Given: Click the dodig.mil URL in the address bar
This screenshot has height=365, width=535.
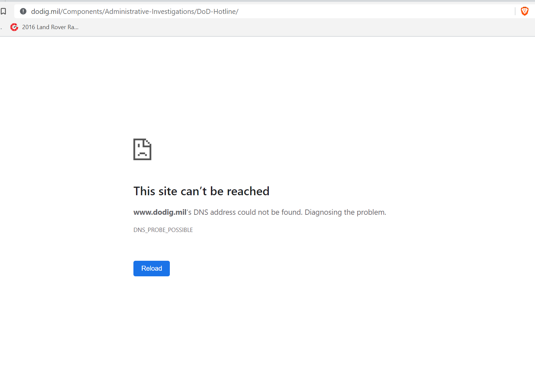Looking at the screenshot, I should click(135, 12).
